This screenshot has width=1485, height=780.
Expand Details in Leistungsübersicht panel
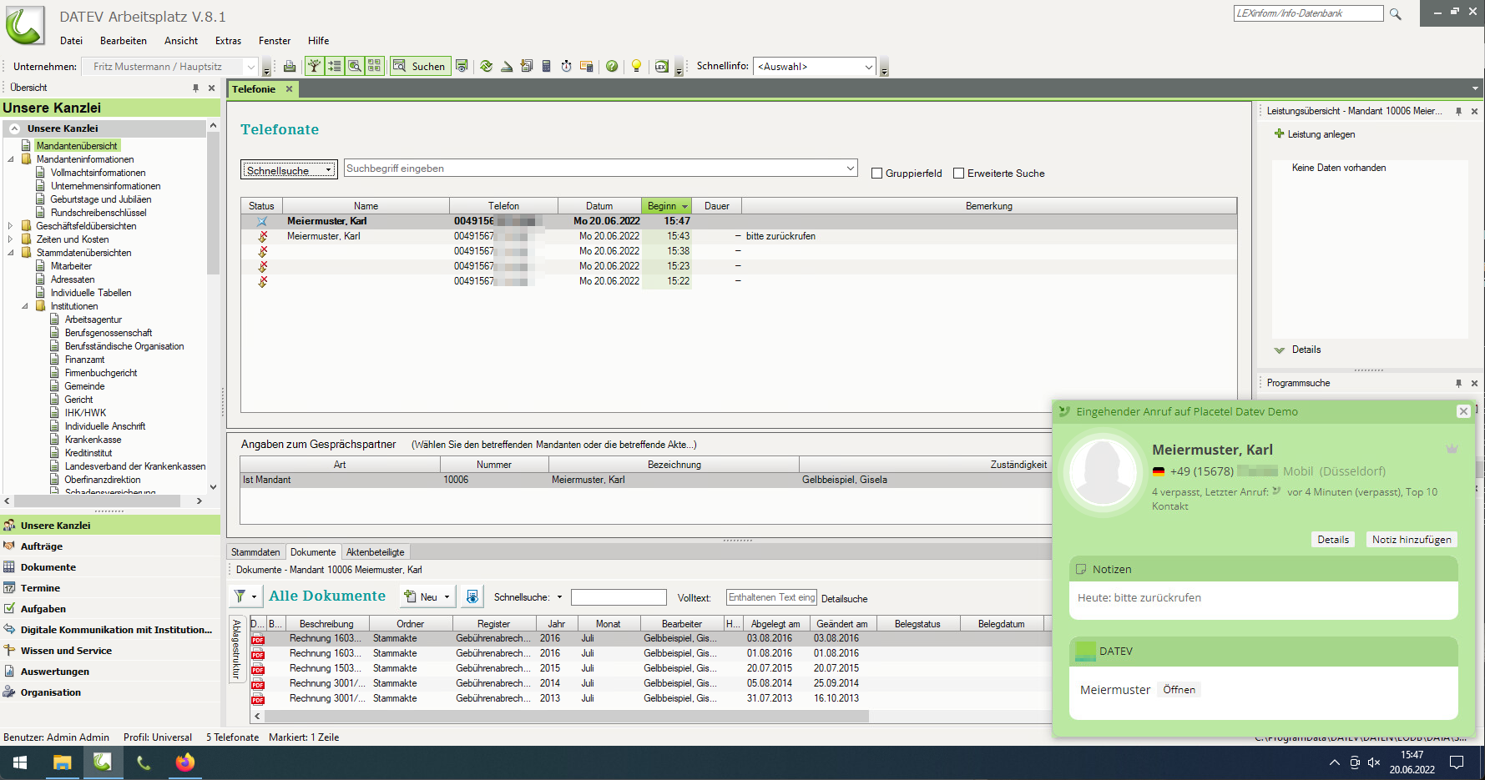[x=1279, y=350]
